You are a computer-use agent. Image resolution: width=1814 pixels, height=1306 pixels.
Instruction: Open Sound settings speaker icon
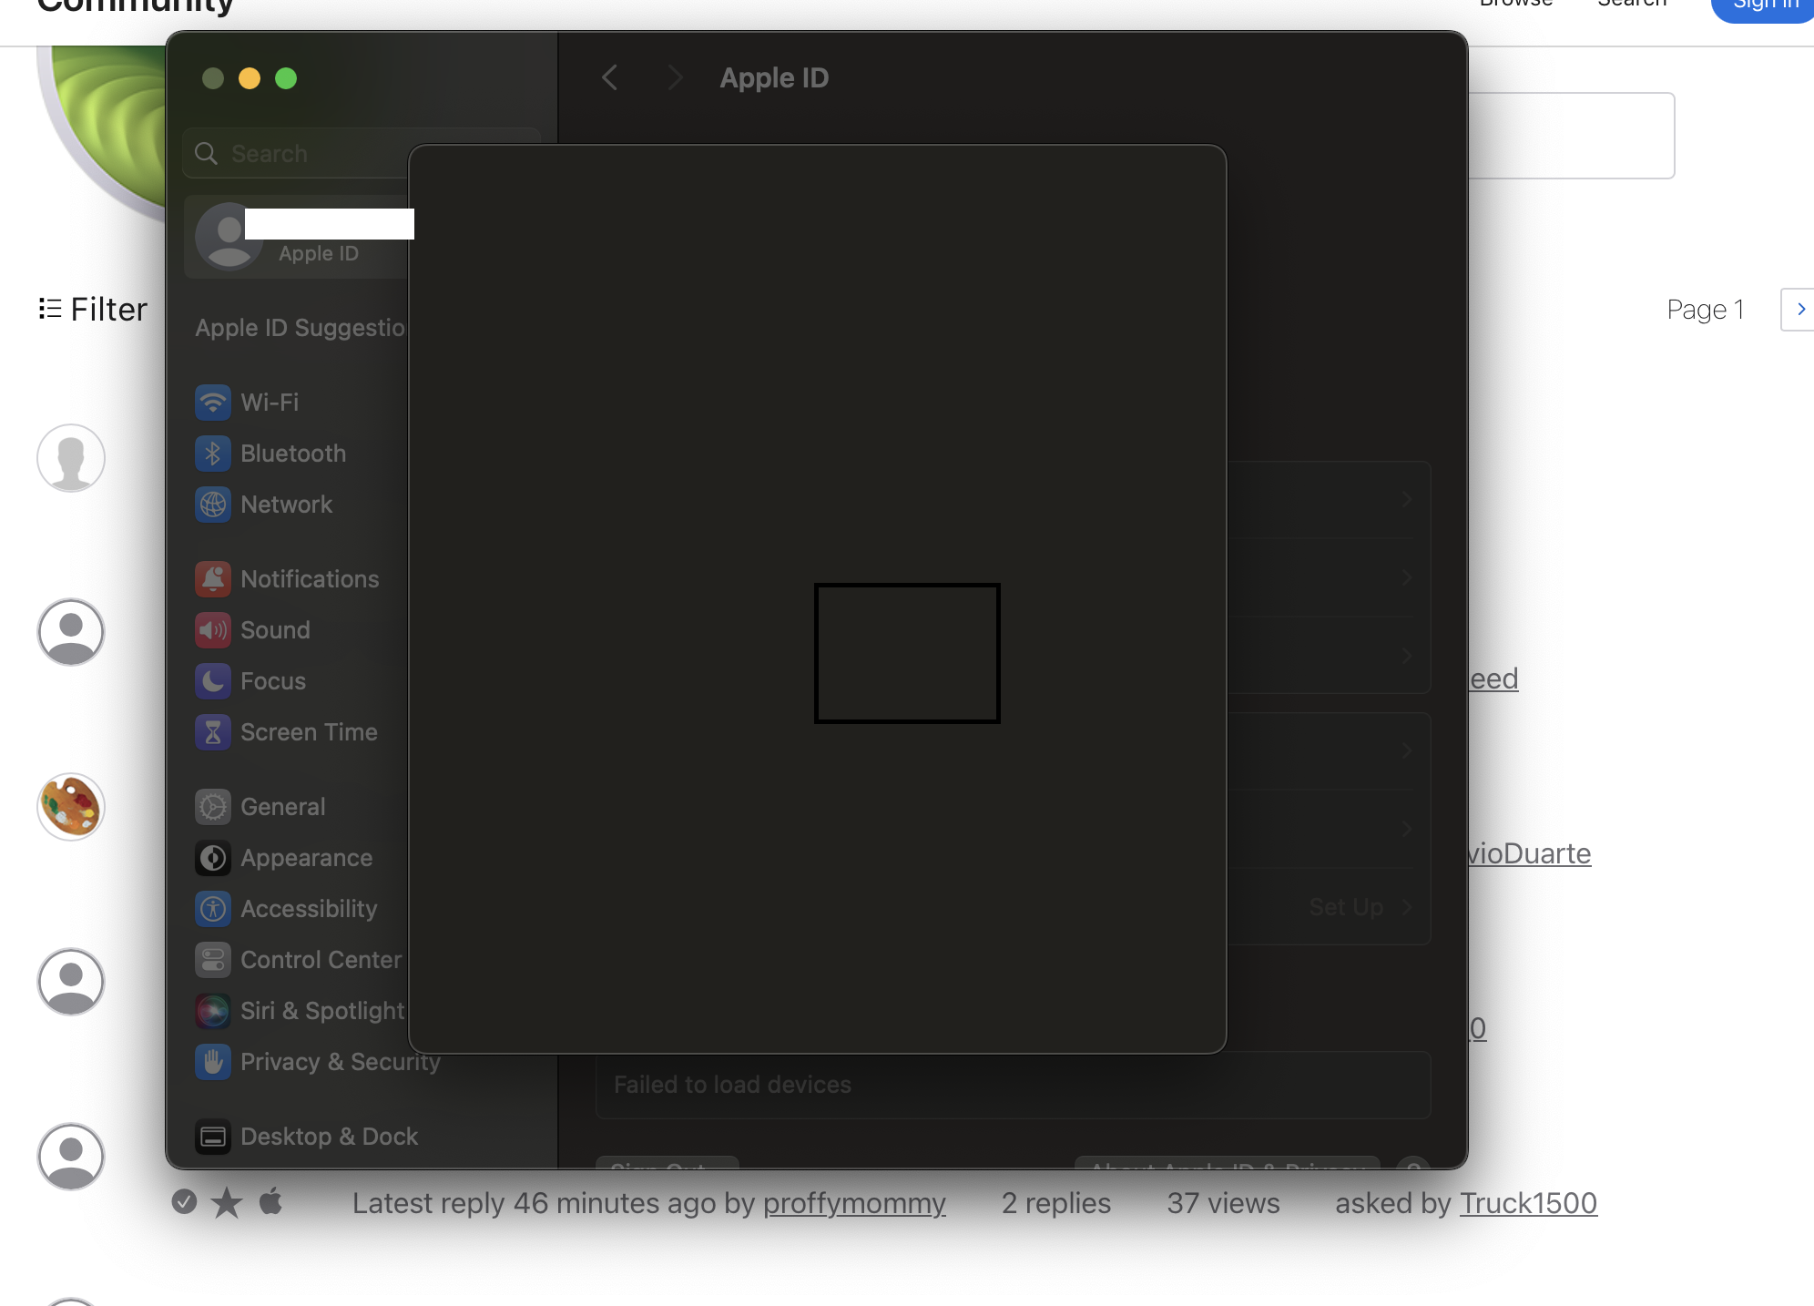pos(212,629)
